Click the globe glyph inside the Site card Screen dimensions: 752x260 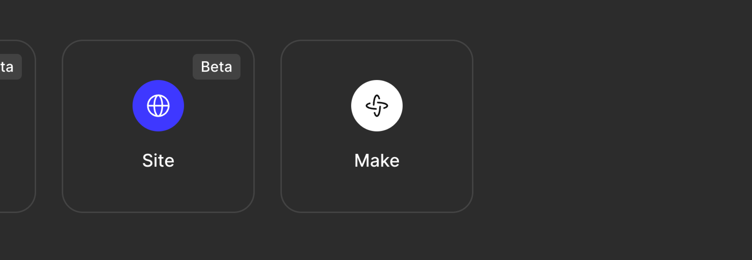pyautogui.click(x=158, y=106)
